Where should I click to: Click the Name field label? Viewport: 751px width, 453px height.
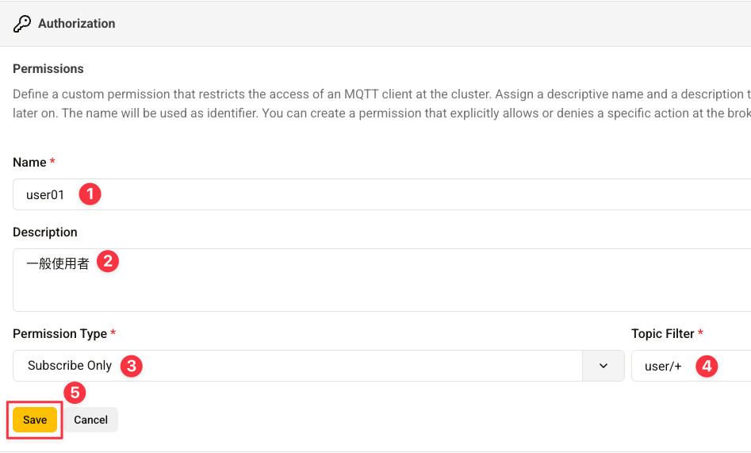pyautogui.click(x=30, y=162)
